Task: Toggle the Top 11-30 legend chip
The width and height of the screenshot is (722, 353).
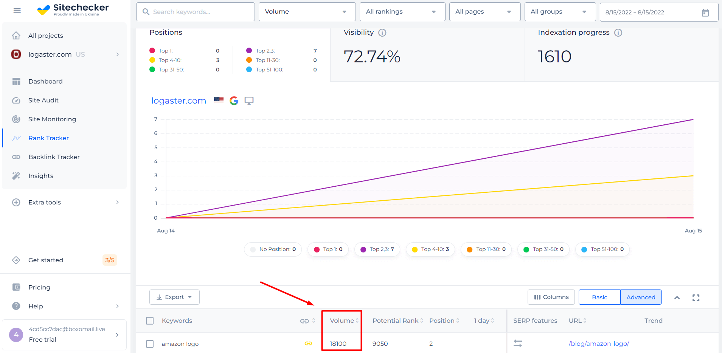Action: pyautogui.click(x=486, y=249)
